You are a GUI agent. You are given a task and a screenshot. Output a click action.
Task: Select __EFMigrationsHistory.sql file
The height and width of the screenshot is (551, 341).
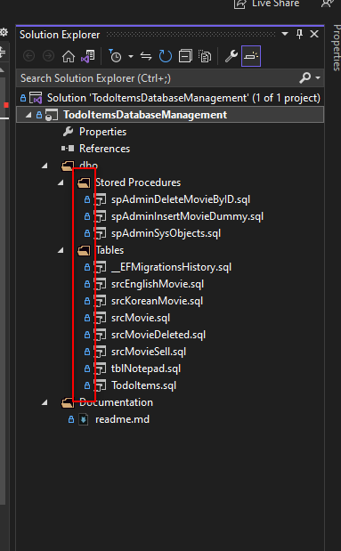coord(171,267)
